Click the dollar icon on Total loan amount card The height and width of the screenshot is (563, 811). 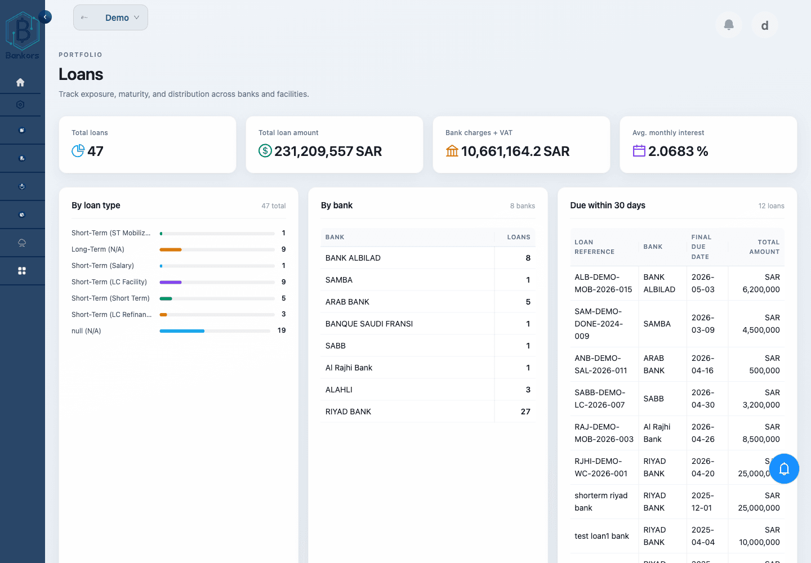click(x=265, y=150)
